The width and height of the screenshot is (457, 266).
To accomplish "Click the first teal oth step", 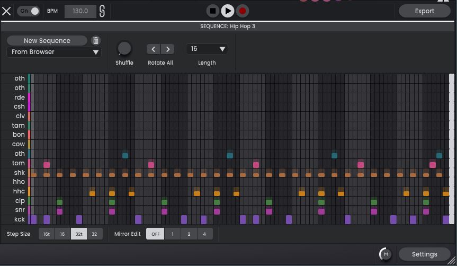I will 125,155.
